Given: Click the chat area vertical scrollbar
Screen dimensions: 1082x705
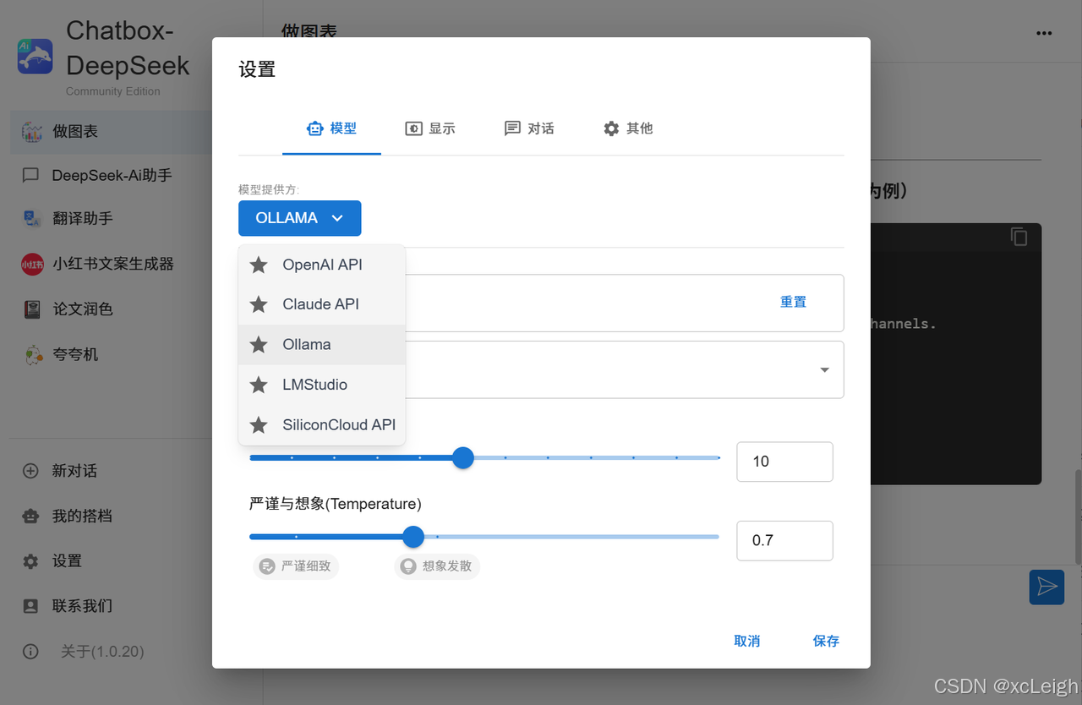Looking at the screenshot, I should [x=1078, y=517].
